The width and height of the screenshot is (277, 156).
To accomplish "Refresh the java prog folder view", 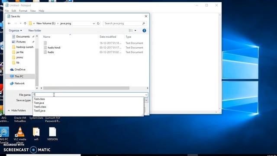I will 98,23.
